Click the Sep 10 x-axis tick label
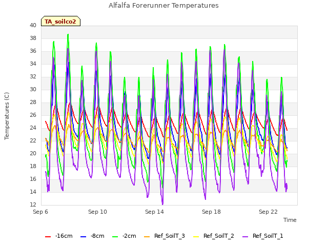Image resolution: width=328 pixels, height=246 pixels. [97, 212]
